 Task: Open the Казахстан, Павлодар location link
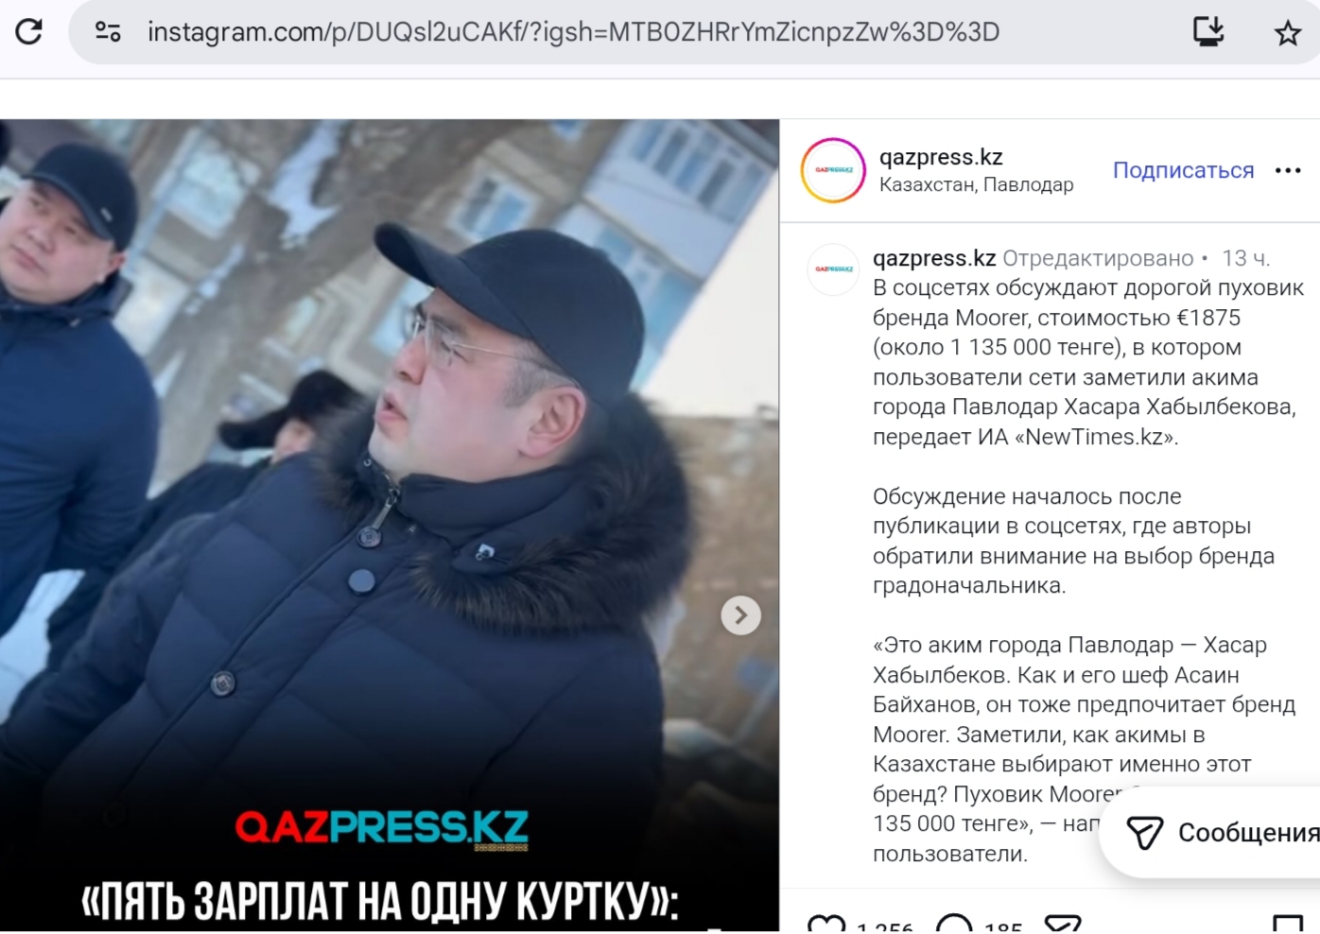[976, 184]
